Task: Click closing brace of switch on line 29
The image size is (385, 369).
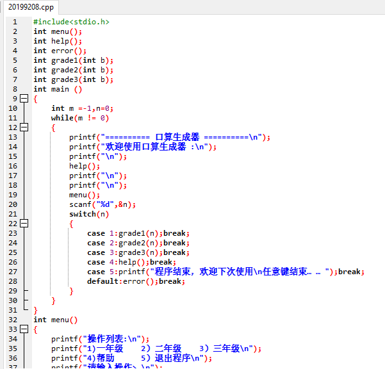Action: [71, 291]
